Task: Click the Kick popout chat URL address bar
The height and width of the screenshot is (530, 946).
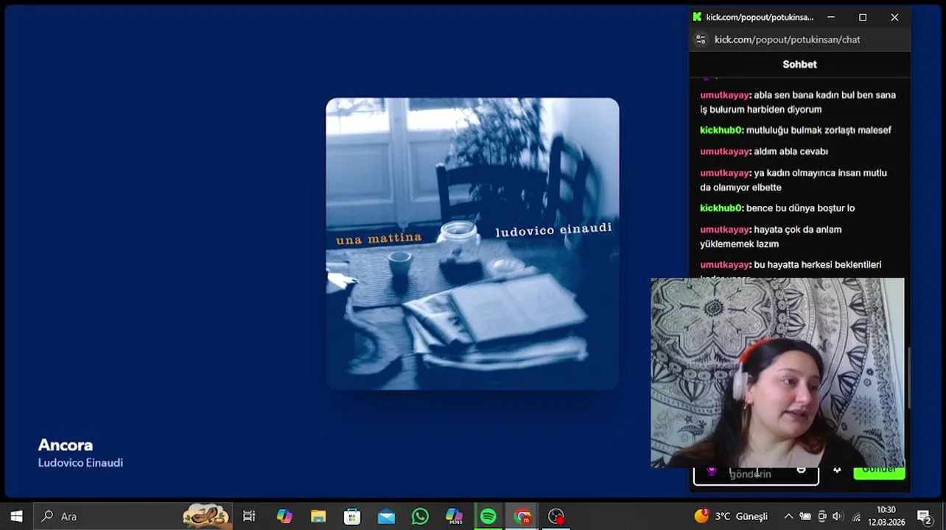Action: (787, 40)
